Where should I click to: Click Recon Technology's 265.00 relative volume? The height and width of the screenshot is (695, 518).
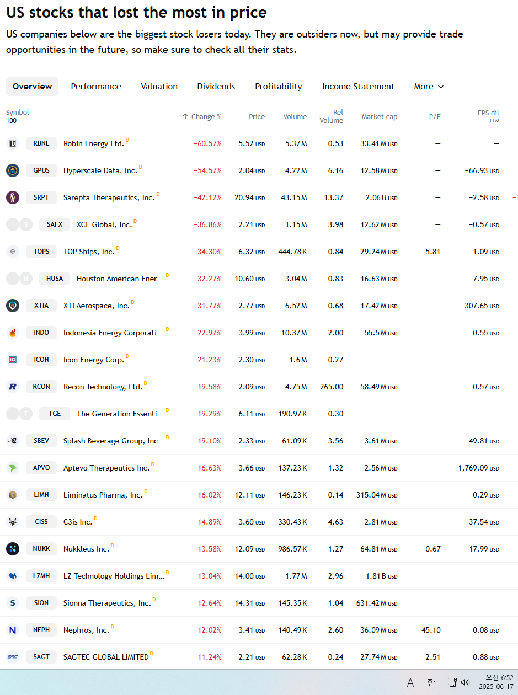(332, 387)
